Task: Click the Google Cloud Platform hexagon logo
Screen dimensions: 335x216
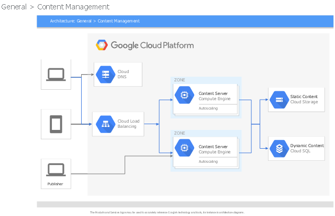Action: coord(102,45)
